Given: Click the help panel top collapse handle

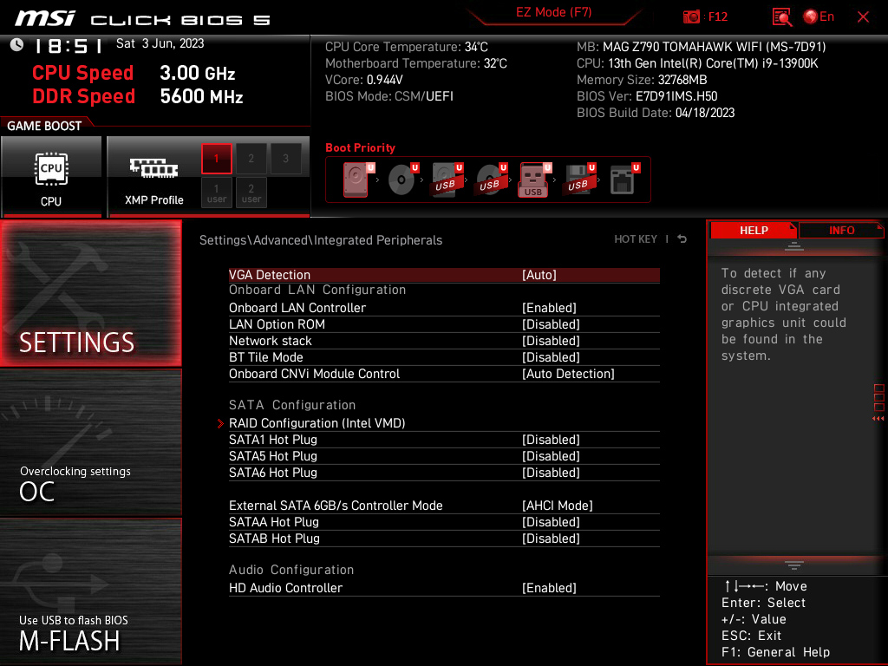Looking at the screenshot, I should [794, 246].
